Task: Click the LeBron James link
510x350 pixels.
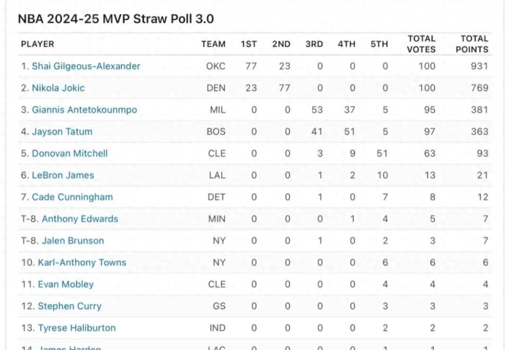Action: [63, 175]
